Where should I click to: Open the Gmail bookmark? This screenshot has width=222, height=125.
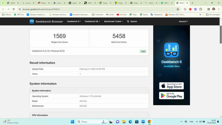(x=110, y=15)
